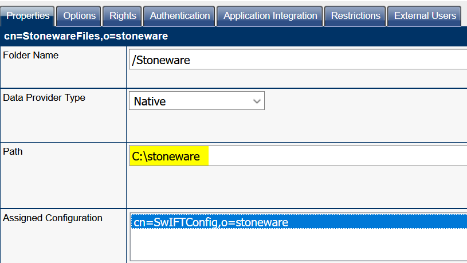Open the Application Integration tab
The image size is (467, 263).
pos(270,16)
